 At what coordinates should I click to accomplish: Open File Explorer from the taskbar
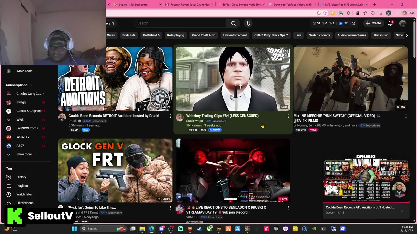[x=142, y=229]
